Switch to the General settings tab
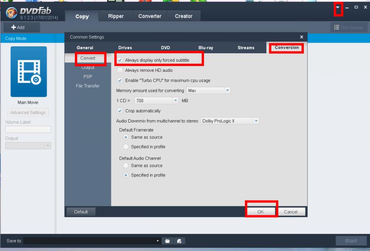Screen dimensions: 370x251 (85, 48)
